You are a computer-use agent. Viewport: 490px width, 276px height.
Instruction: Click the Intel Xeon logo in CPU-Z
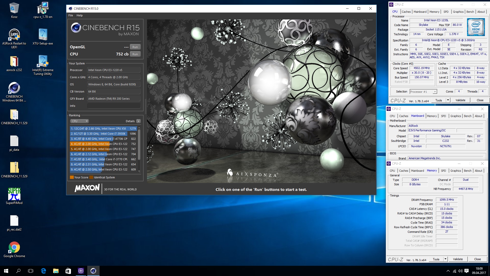point(476,27)
